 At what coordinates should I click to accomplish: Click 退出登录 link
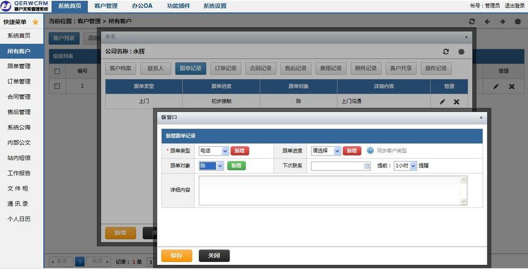tap(515, 6)
